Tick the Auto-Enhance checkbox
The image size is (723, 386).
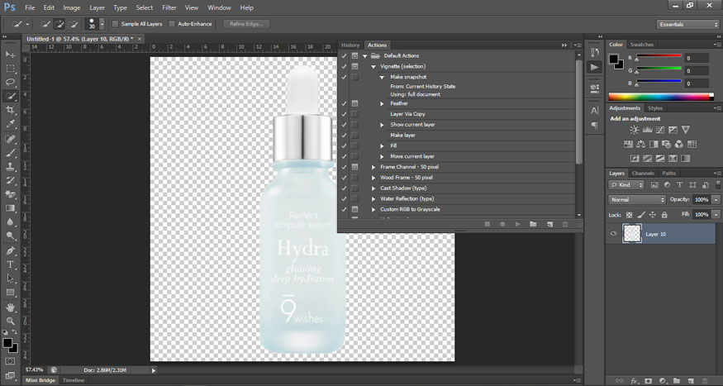172,24
